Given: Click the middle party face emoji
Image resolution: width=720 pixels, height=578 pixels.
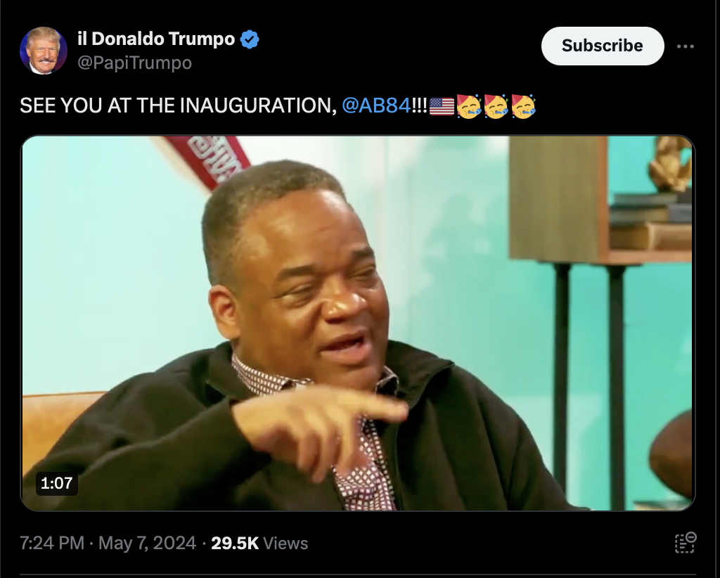Looking at the screenshot, I should [496, 106].
